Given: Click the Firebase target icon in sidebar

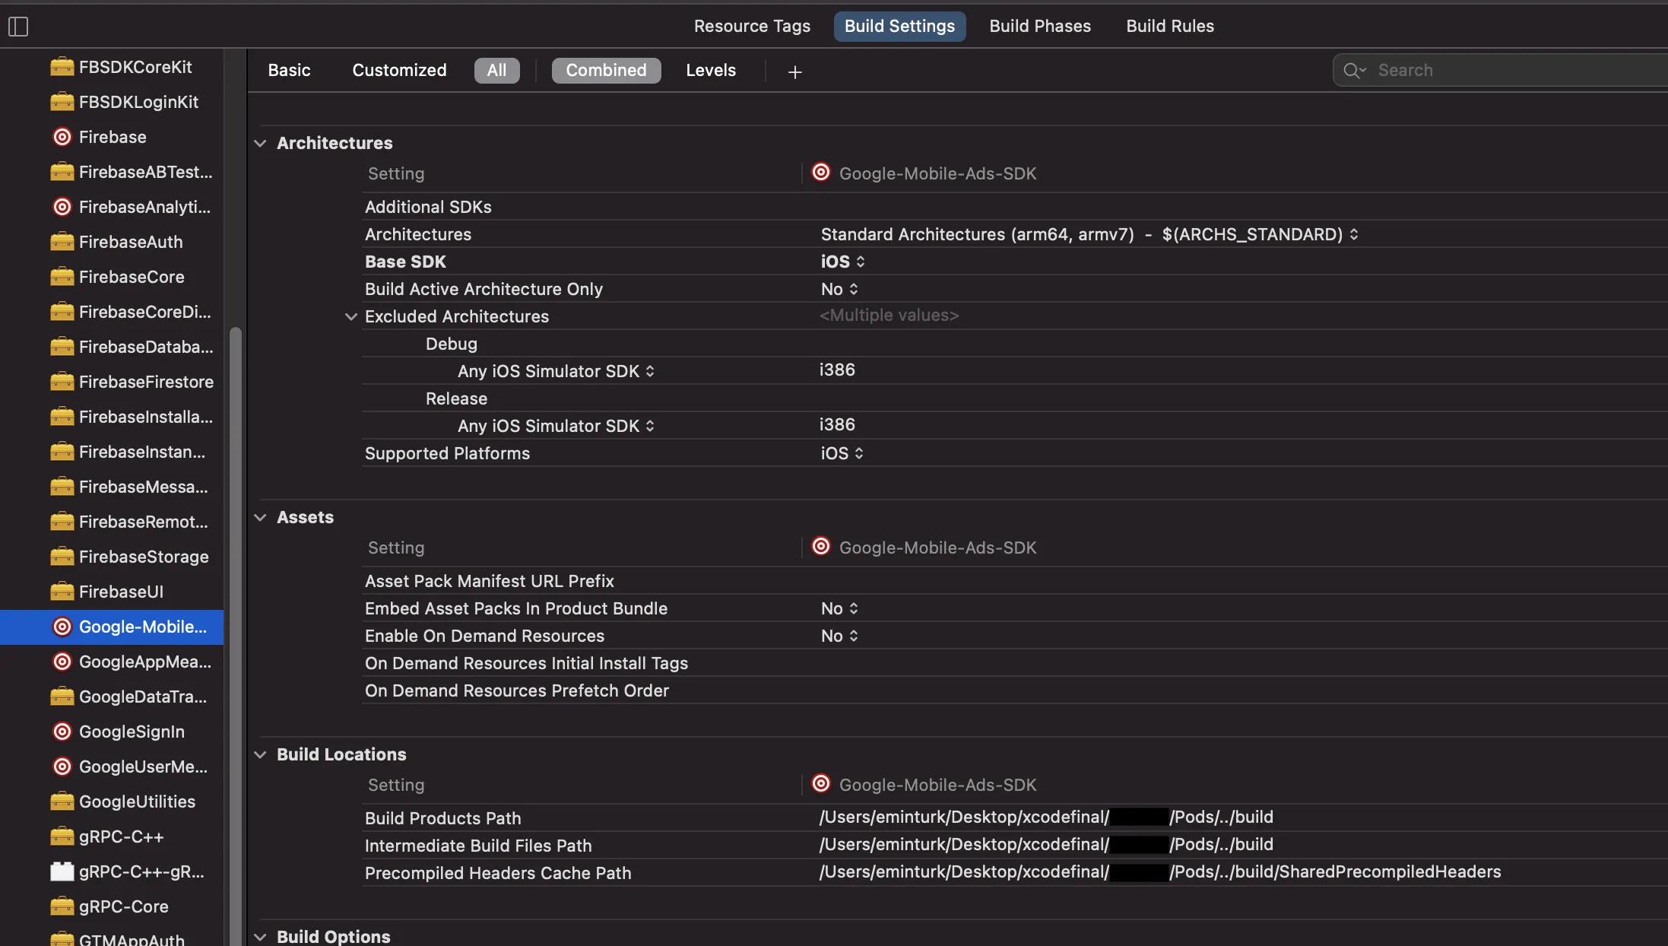Looking at the screenshot, I should tap(62, 137).
